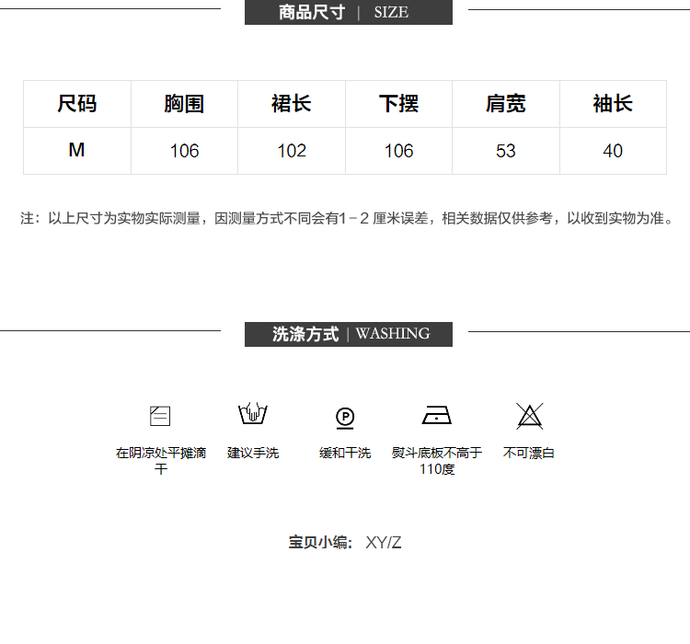Click the 袖长 column header
The width and height of the screenshot is (690, 644).
[613, 104]
